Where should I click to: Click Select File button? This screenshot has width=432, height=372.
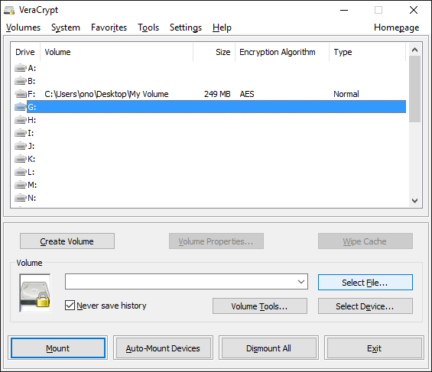click(365, 283)
